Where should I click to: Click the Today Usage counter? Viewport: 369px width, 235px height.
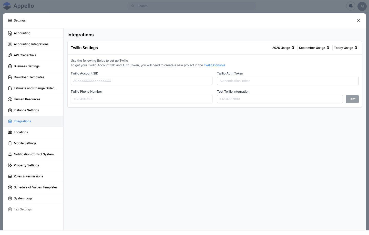pyautogui.click(x=346, y=48)
